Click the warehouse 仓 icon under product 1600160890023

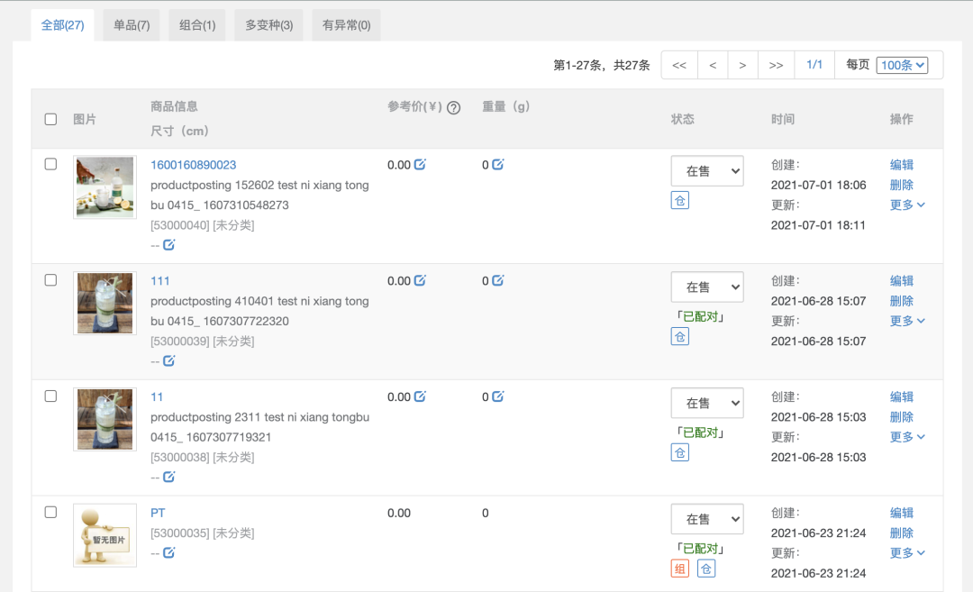[x=680, y=200]
